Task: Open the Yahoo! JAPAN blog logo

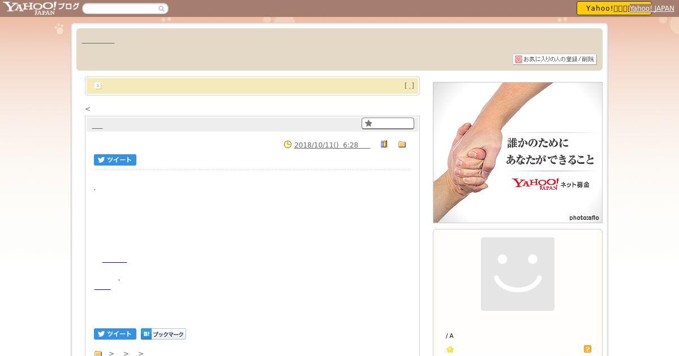Action: tap(41, 8)
